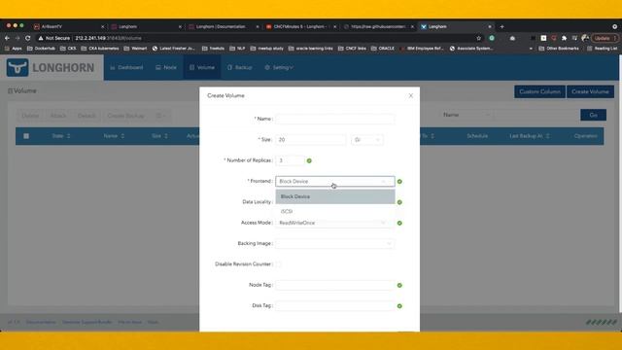Image resolution: width=622 pixels, height=350 pixels.
Task: Toggle the select-all checkbox in table header
Action: coord(26,136)
